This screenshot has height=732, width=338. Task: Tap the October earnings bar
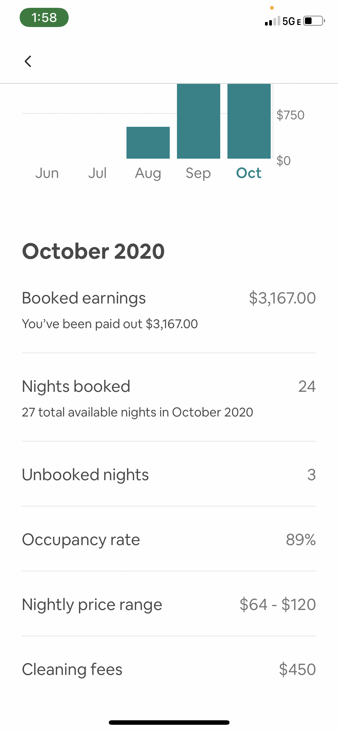(x=249, y=121)
